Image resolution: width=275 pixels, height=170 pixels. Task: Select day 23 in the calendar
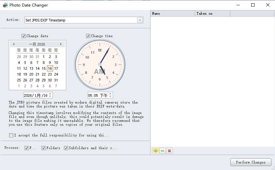click(50, 74)
